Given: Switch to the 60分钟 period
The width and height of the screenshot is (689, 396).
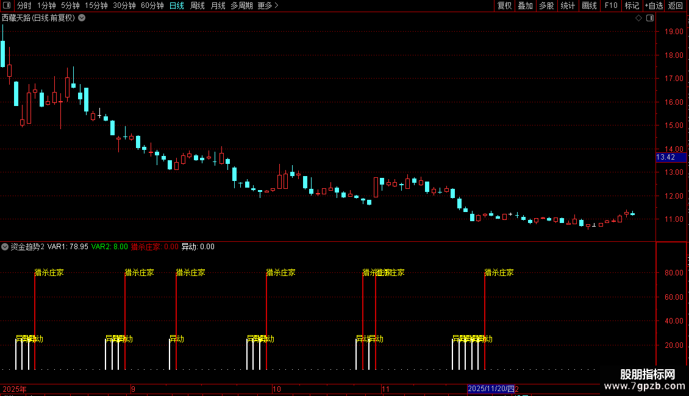Looking at the screenshot, I should point(152,5).
